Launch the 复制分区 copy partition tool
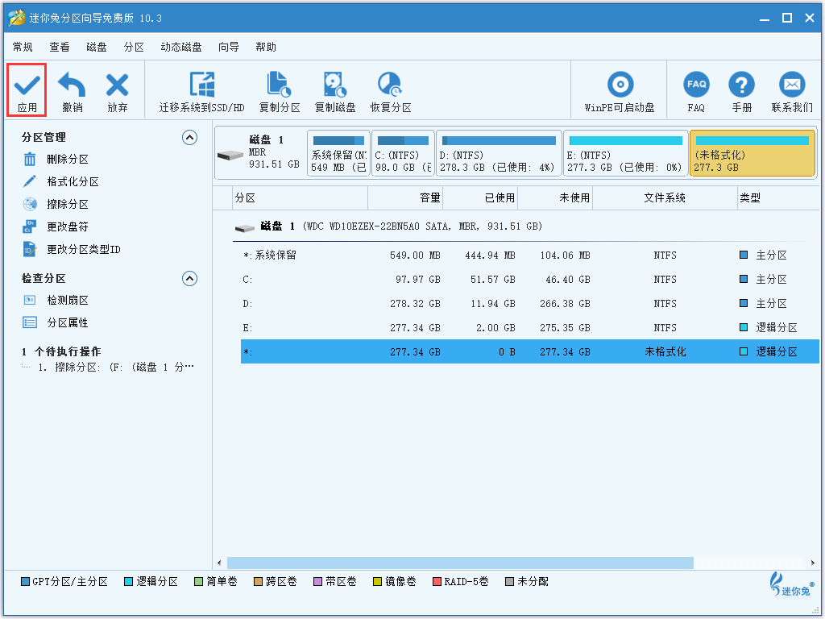The height and width of the screenshot is (619, 825). point(280,92)
